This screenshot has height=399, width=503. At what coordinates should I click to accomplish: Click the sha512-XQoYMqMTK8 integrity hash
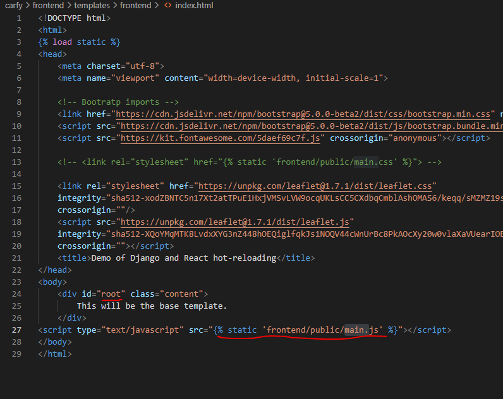(x=307, y=234)
